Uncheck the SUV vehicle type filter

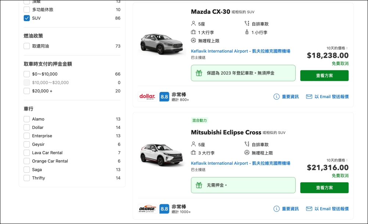tap(27, 18)
